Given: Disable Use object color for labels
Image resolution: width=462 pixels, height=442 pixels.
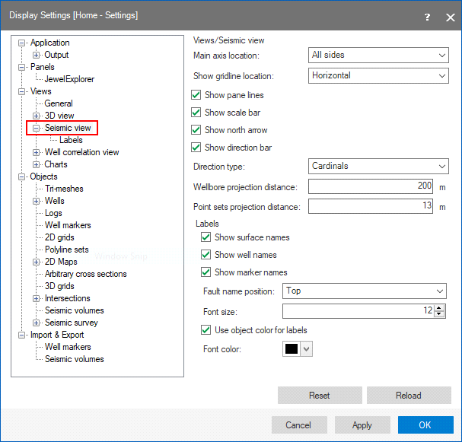Looking at the screenshot, I should [206, 330].
